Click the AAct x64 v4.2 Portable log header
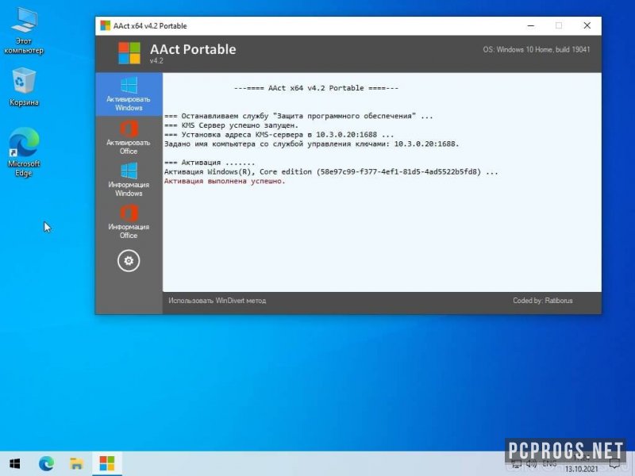This screenshot has height=476, width=635. click(316, 88)
